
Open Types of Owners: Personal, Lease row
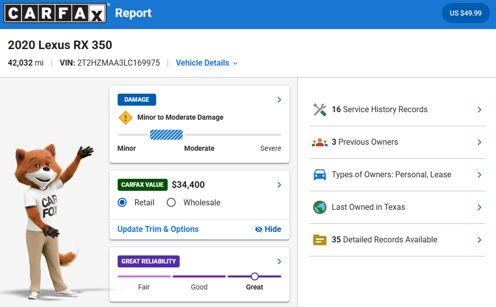click(x=397, y=175)
